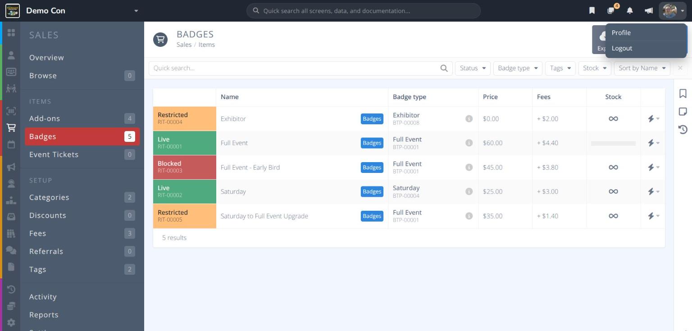Click the sticky note icon in right panel
Screen dimensions: 692x331
pos(683,111)
